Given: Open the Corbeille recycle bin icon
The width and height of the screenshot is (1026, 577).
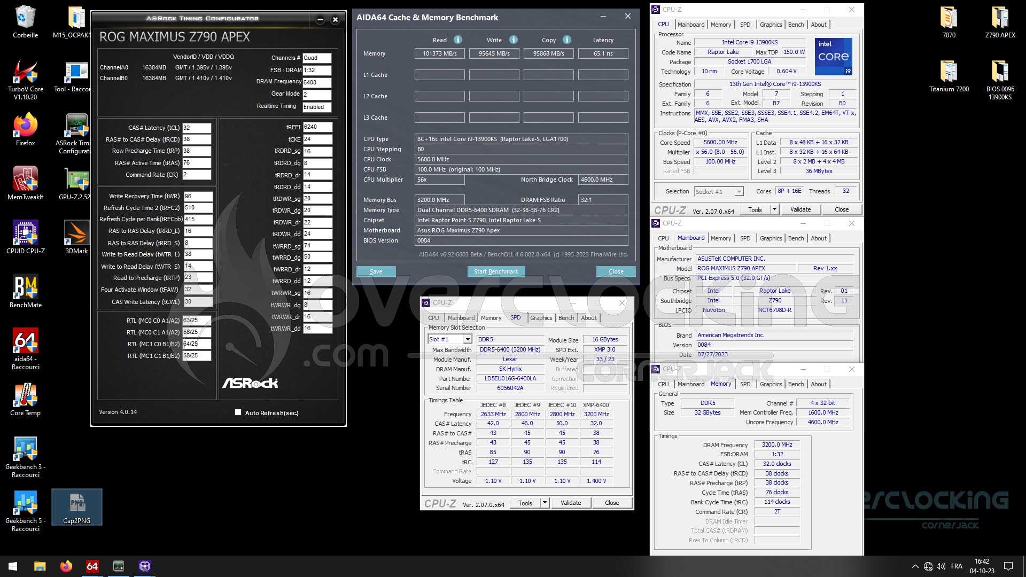Looking at the screenshot, I should pyautogui.click(x=25, y=22).
